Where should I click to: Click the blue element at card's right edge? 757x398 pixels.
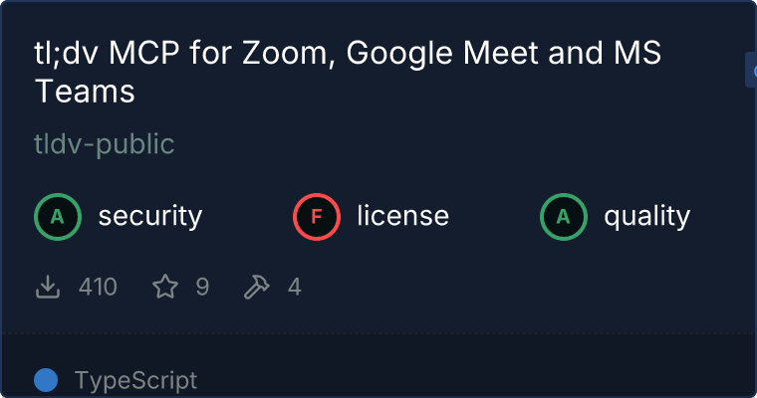[750, 70]
